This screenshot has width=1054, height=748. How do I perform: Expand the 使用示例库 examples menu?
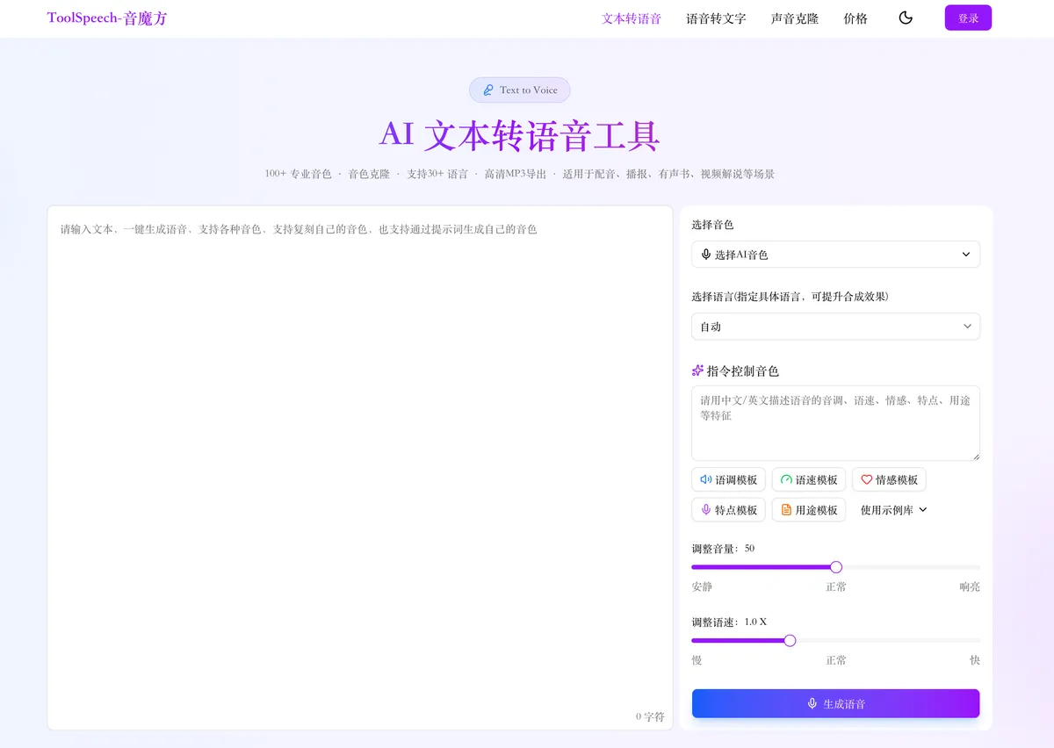coord(893,510)
